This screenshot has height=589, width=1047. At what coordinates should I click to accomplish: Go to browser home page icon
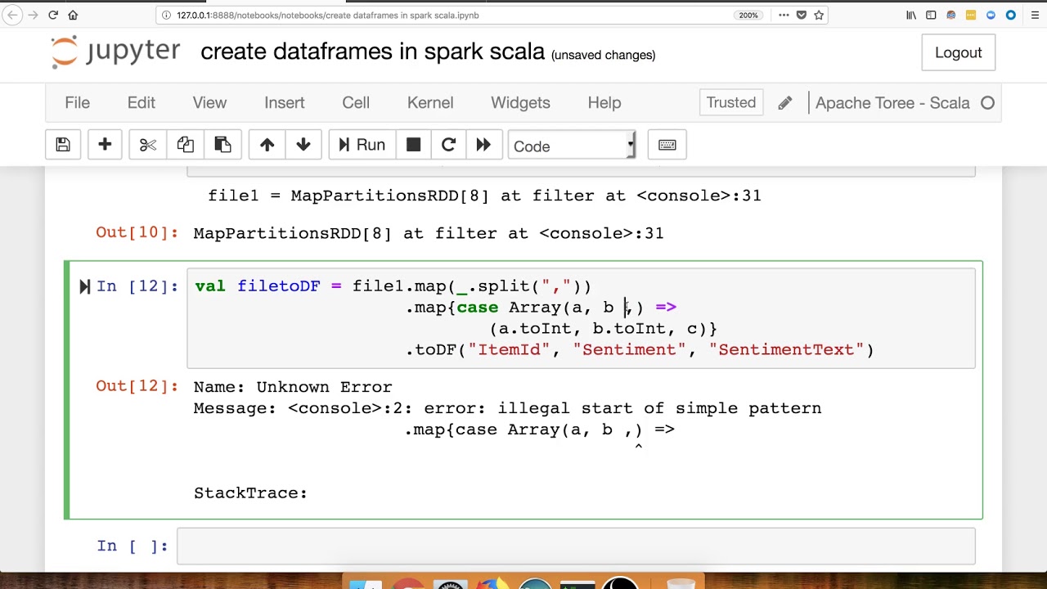point(73,15)
